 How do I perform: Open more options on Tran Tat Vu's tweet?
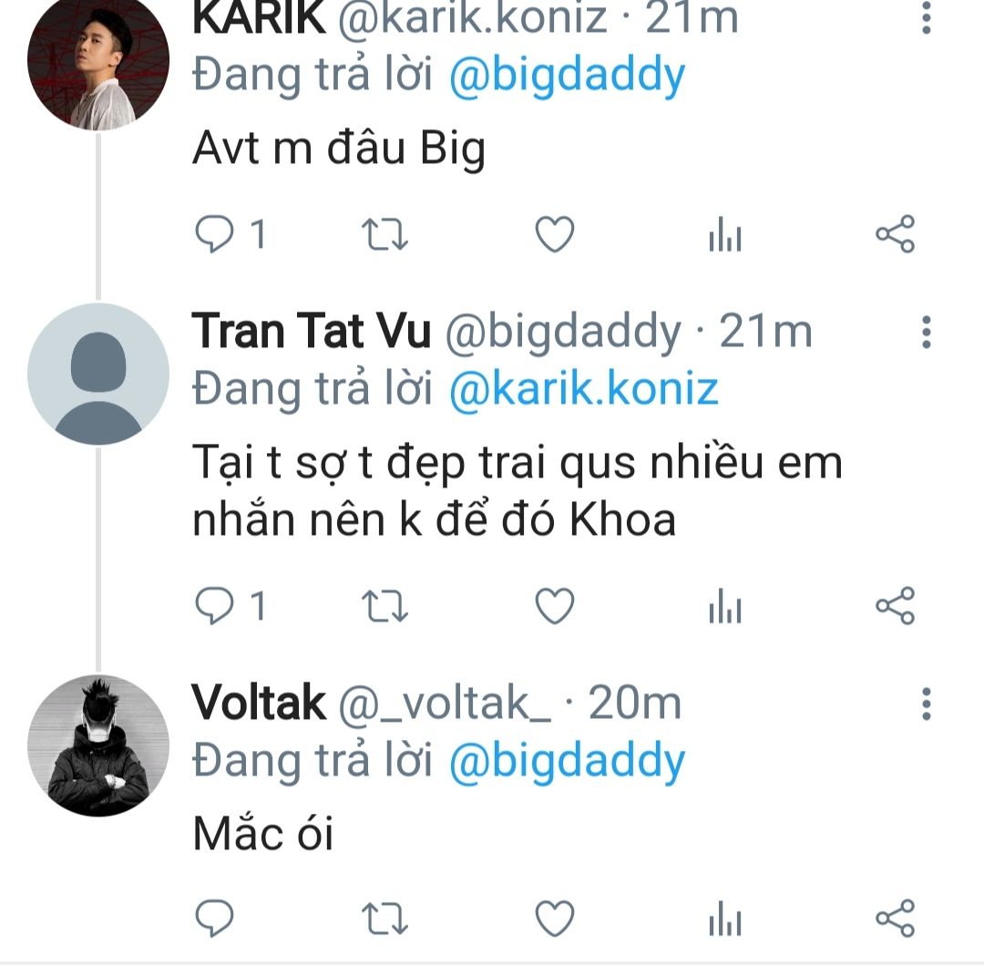click(x=927, y=333)
